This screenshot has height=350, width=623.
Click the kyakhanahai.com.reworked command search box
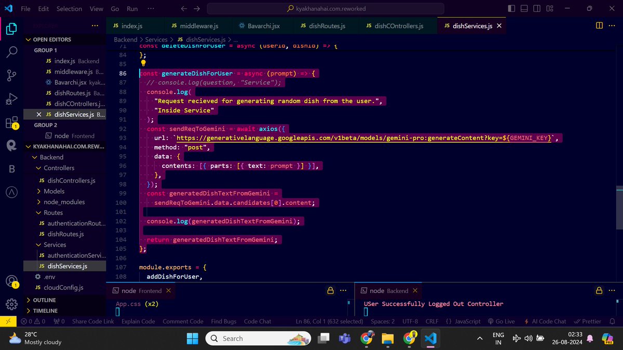coord(326,9)
